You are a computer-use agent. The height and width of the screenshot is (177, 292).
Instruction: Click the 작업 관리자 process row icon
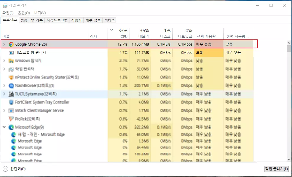[11, 69]
